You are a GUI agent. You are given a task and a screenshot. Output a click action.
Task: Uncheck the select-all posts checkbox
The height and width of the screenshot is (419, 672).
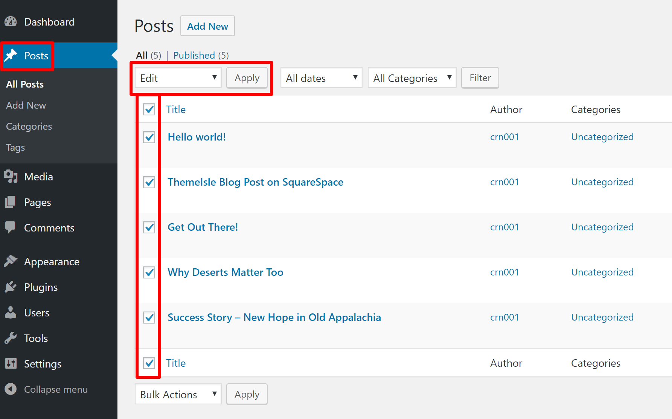149,109
